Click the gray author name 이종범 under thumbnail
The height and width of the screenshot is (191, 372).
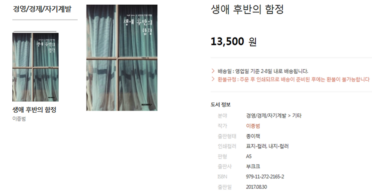pos(19,119)
